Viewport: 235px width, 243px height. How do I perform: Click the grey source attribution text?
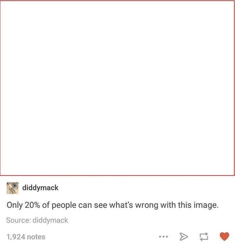pos(37,220)
